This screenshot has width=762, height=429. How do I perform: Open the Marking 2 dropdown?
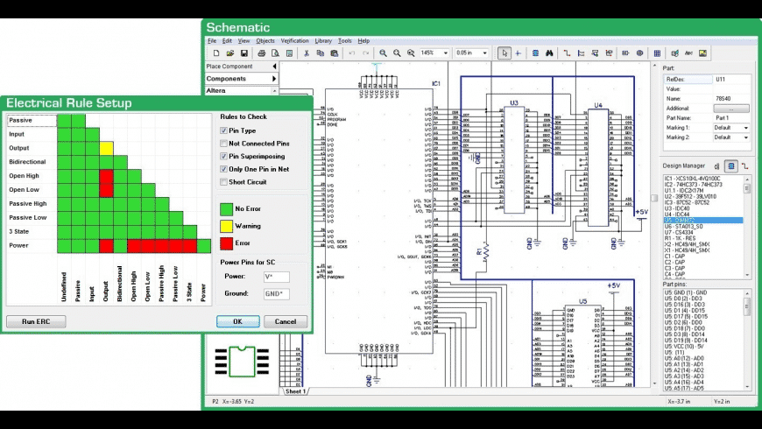(745, 137)
